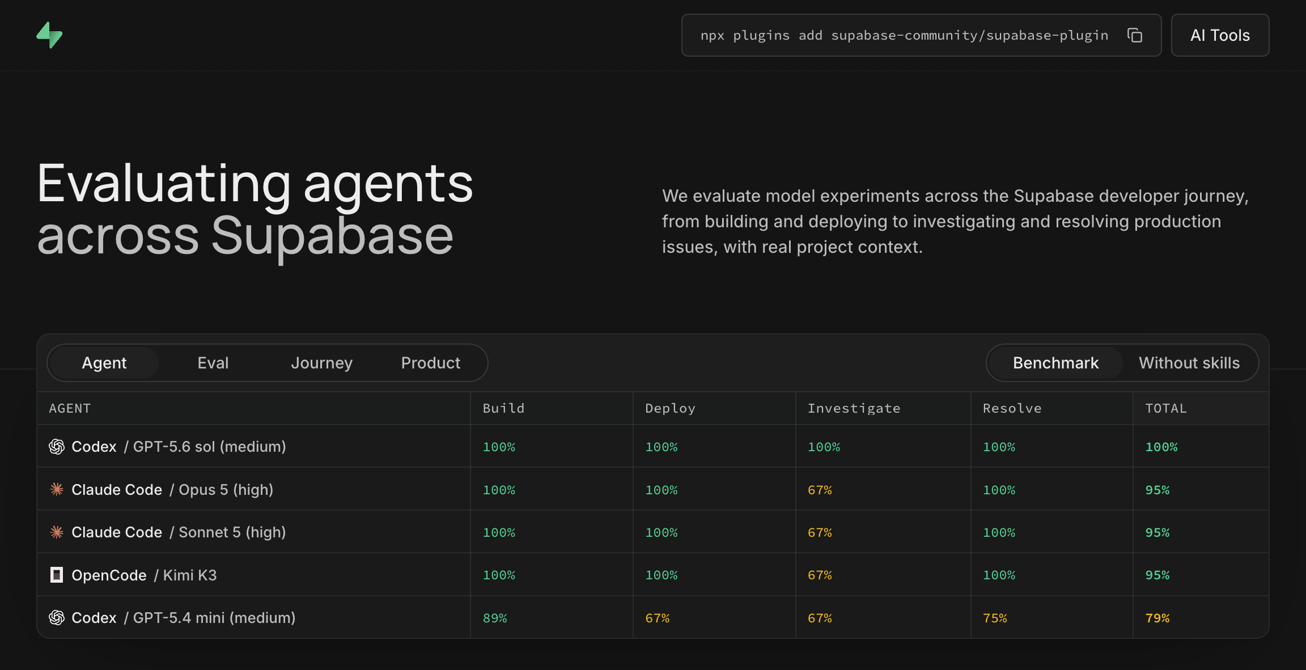Open the Claude Code / Sonnet 5 (high) row

click(653, 532)
